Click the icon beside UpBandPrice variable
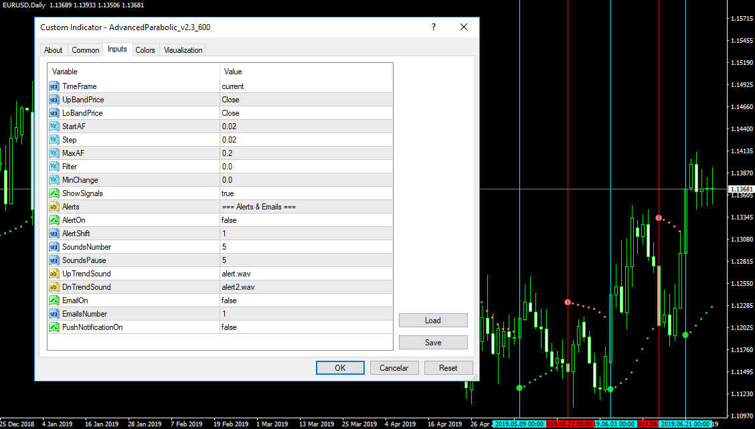The width and height of the screenshot is (755, 429). point(54,100)
